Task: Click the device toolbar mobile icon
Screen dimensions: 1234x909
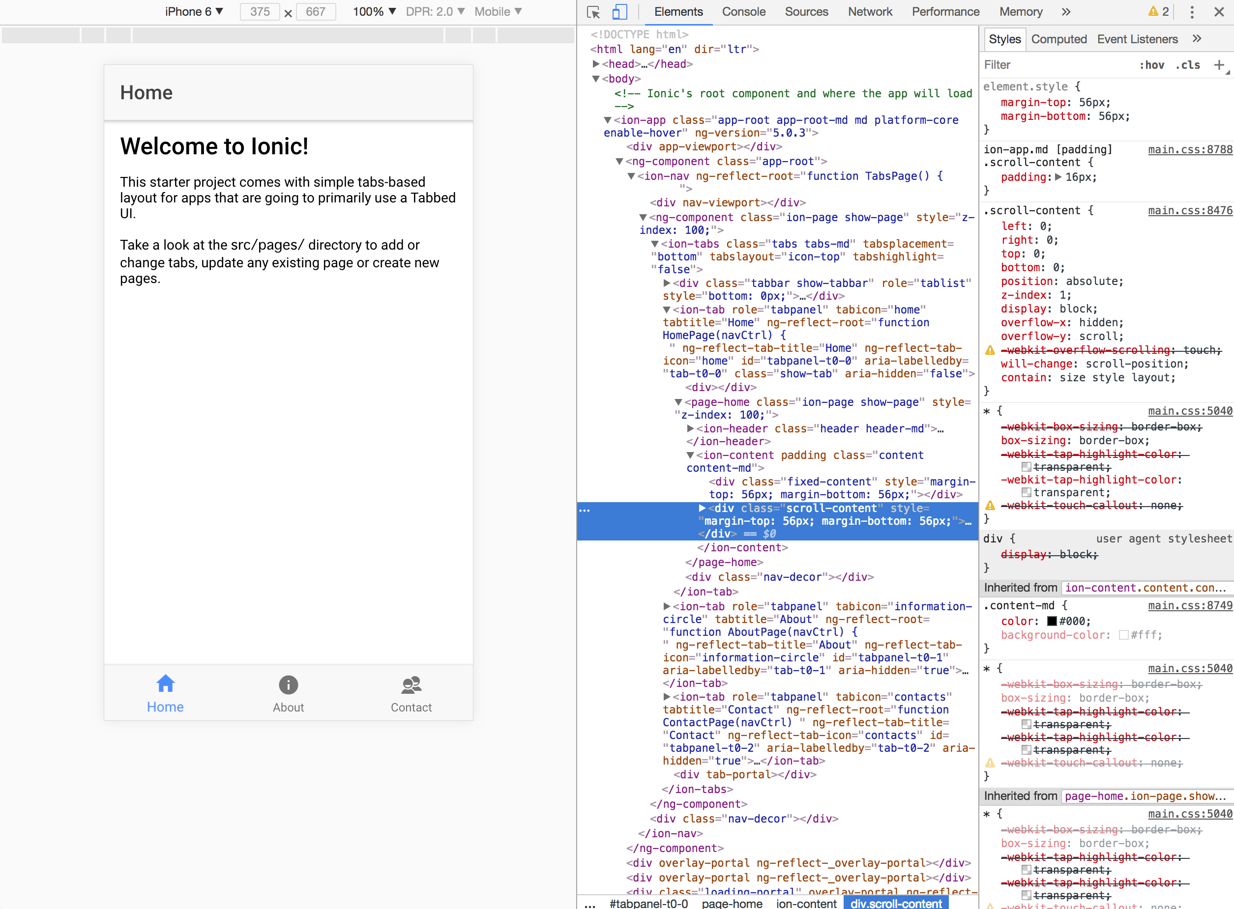Action: [618, 11]
